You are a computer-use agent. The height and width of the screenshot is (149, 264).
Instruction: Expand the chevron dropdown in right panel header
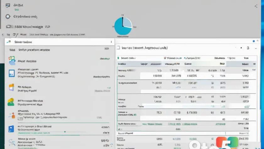(x=256, y=48)
